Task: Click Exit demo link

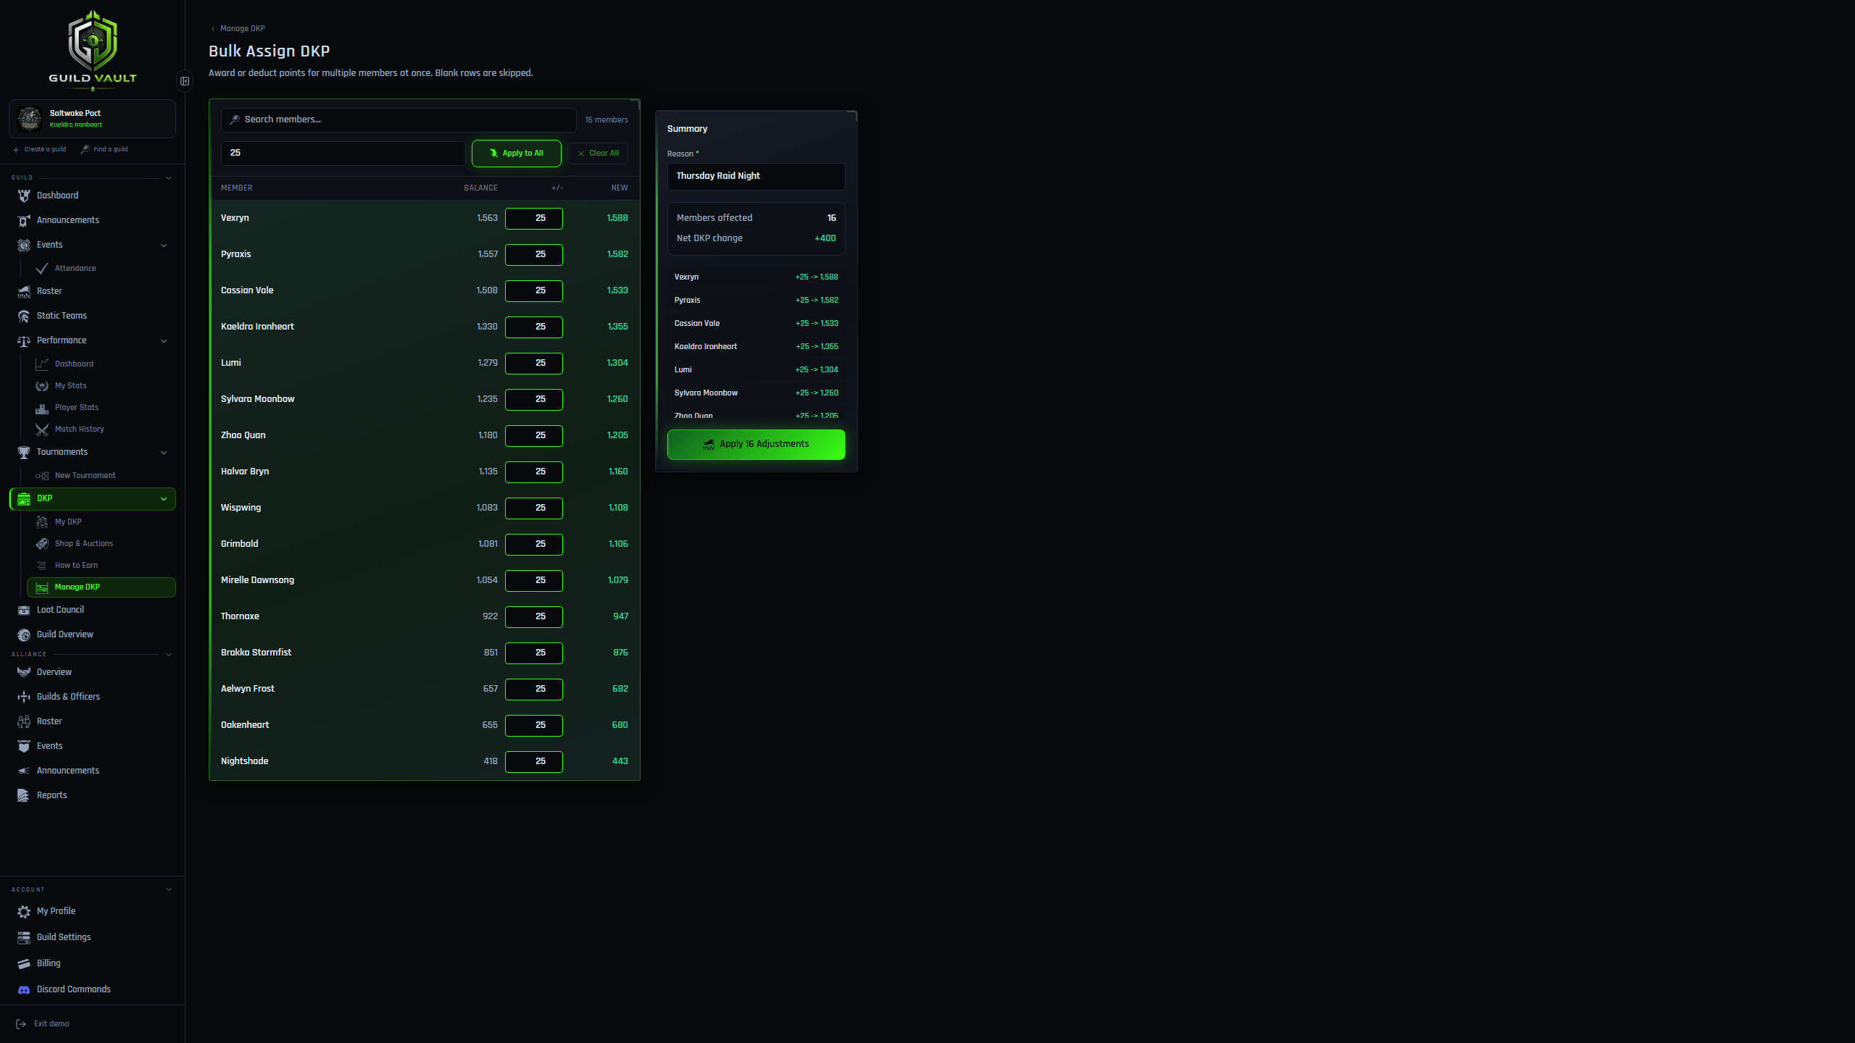Action: pos(43,1024)
